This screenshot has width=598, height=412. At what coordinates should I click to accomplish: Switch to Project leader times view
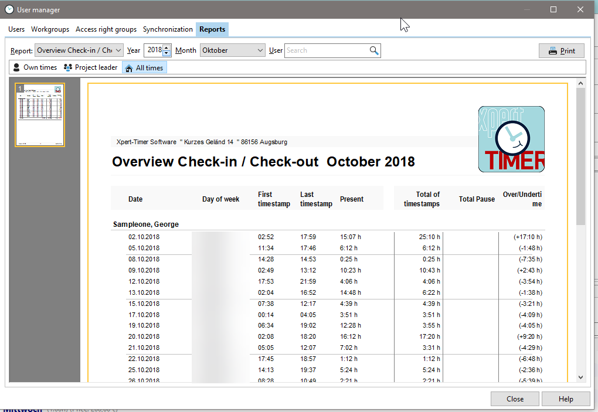pyautogui.click(x=90, y=67)
